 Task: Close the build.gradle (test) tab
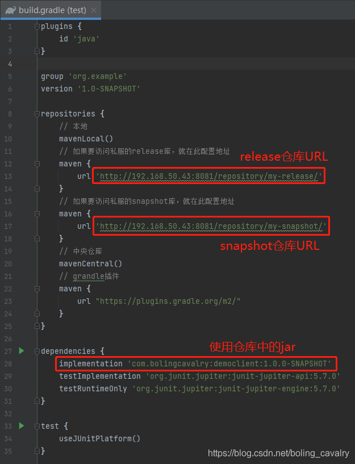click(x=94, y=10)
